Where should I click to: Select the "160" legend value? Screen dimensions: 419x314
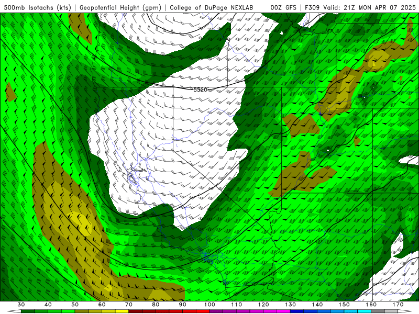coord(371,305)
